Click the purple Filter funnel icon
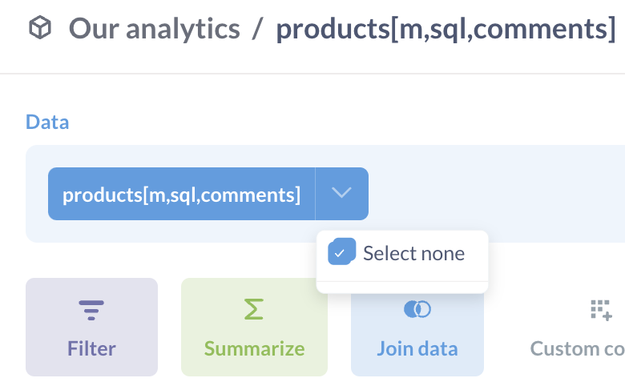Screen dimensions: 625x386 click(x=91, y=310)
